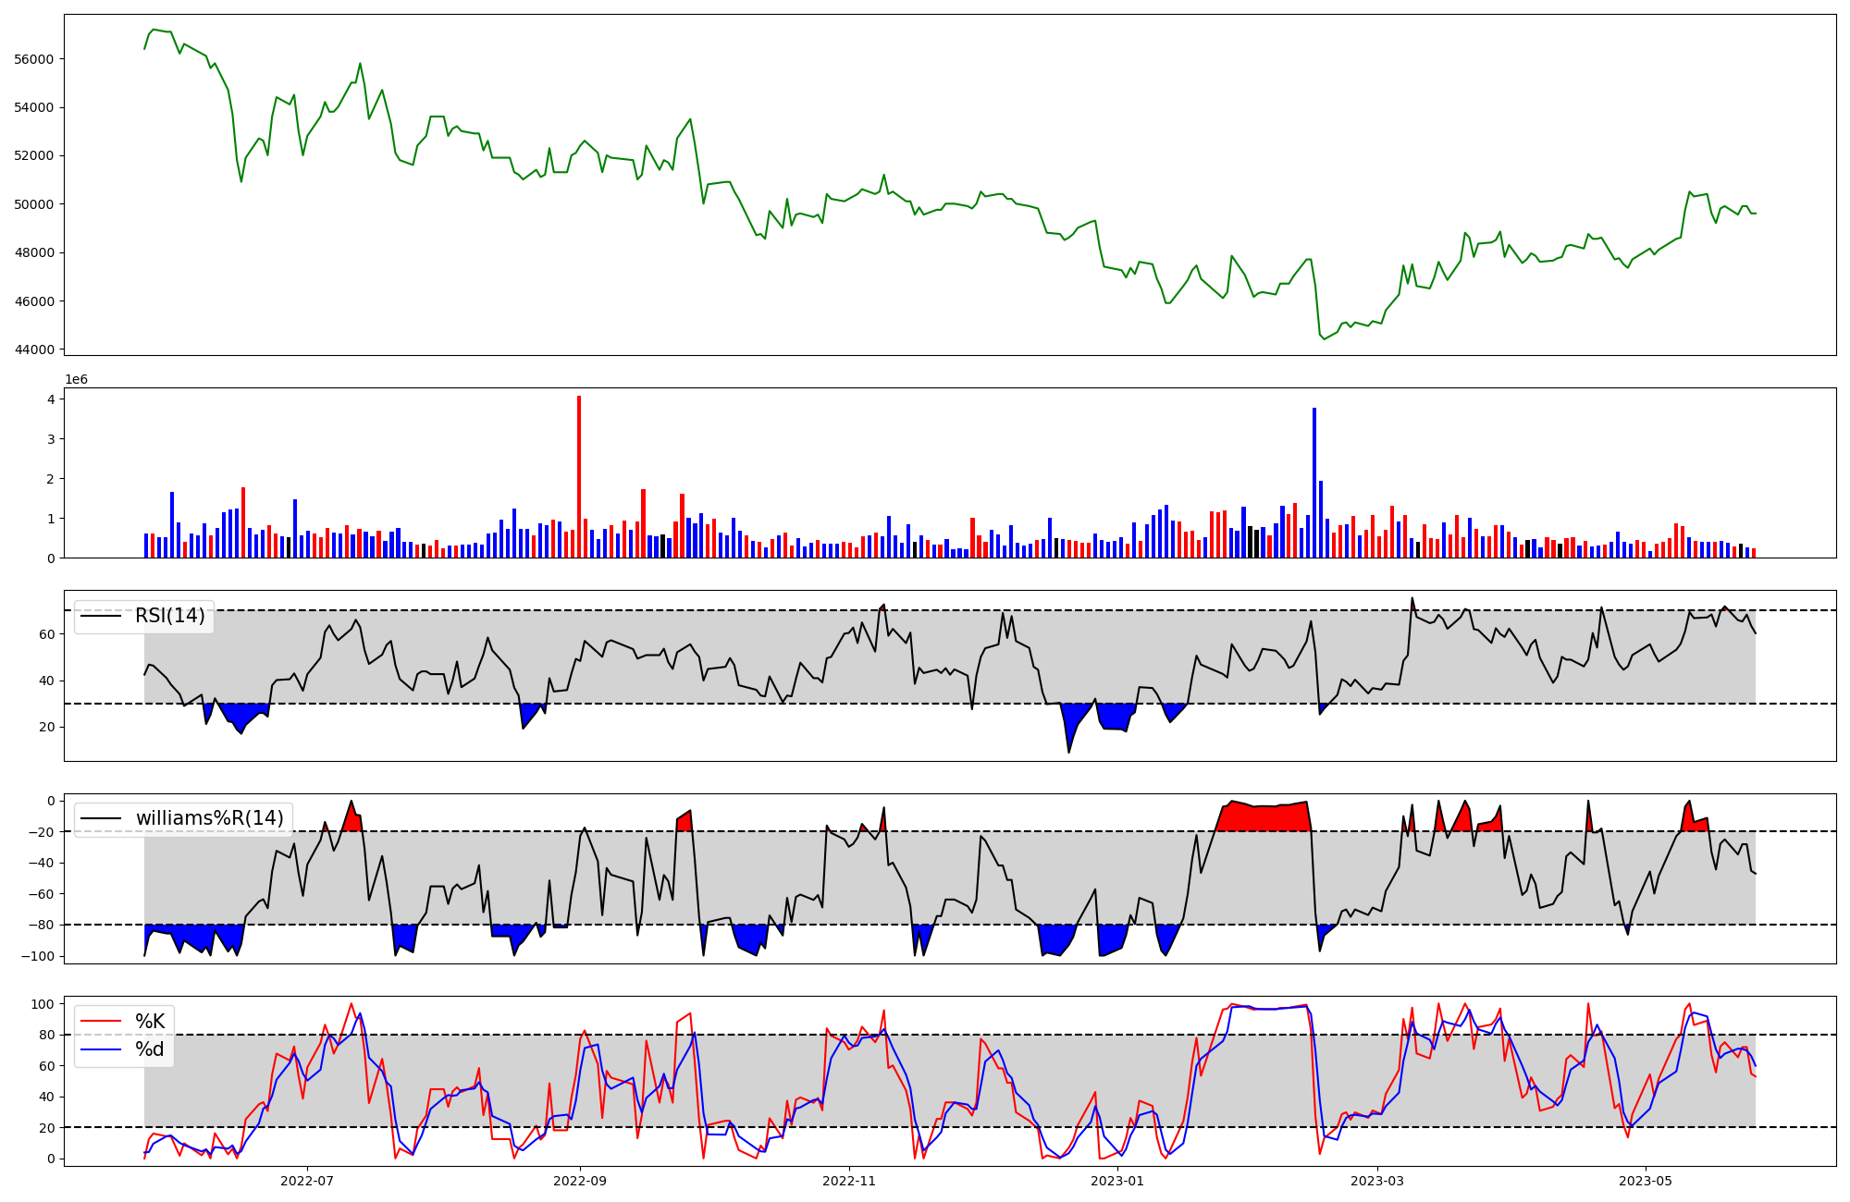
Task: Click the 100 label on stochastic axis
Action: pos(44,1004)
